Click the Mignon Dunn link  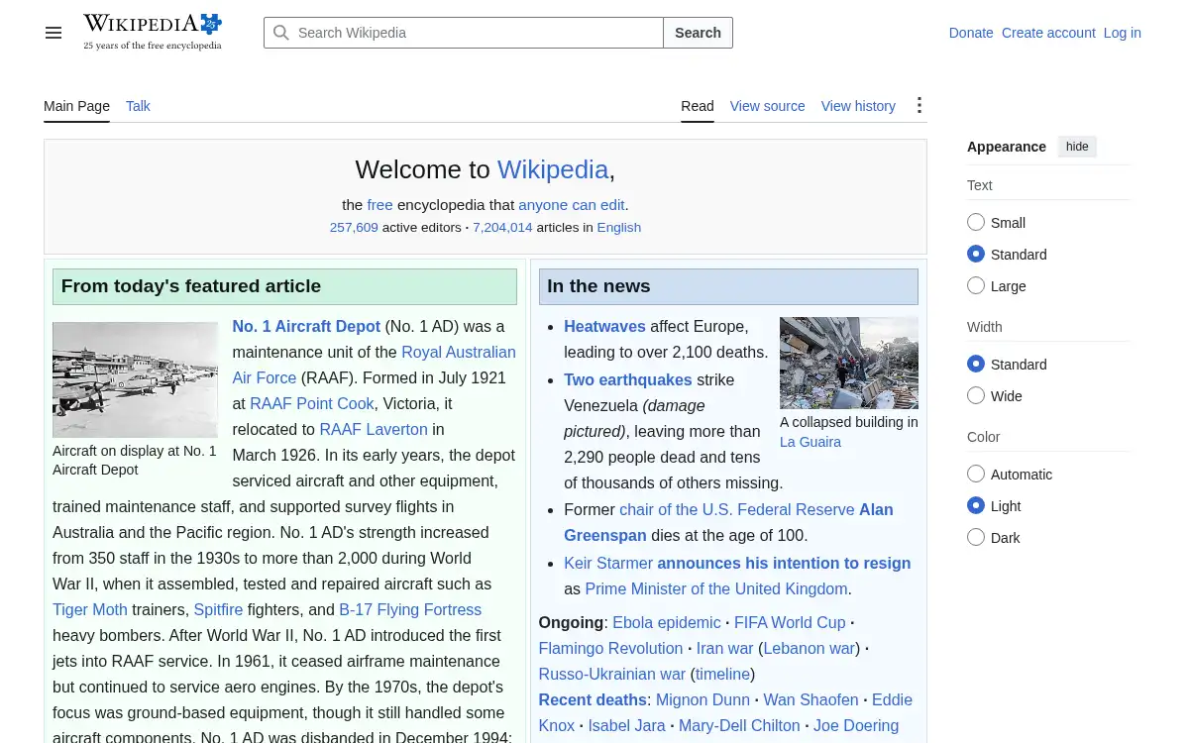(703, 699)
